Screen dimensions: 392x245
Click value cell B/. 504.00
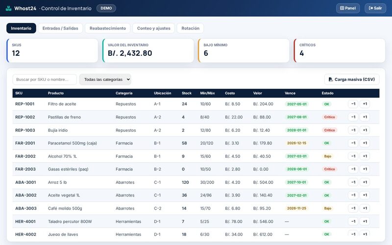click(263, 182)
